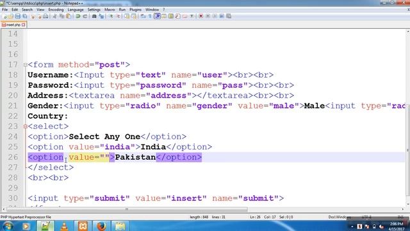
Task: Open the Encoding menu
Action: tap(56, 10)
